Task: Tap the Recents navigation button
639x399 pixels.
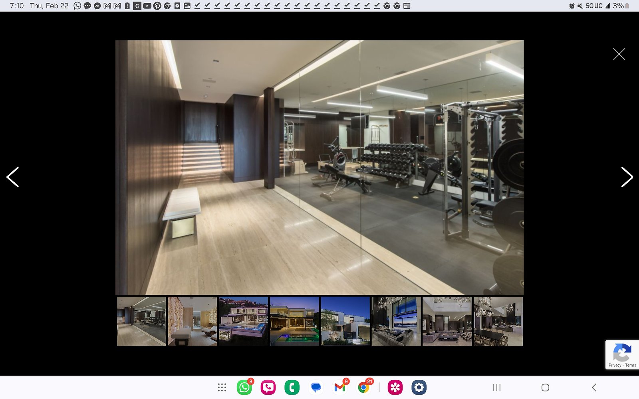Action: pos(497,387)
